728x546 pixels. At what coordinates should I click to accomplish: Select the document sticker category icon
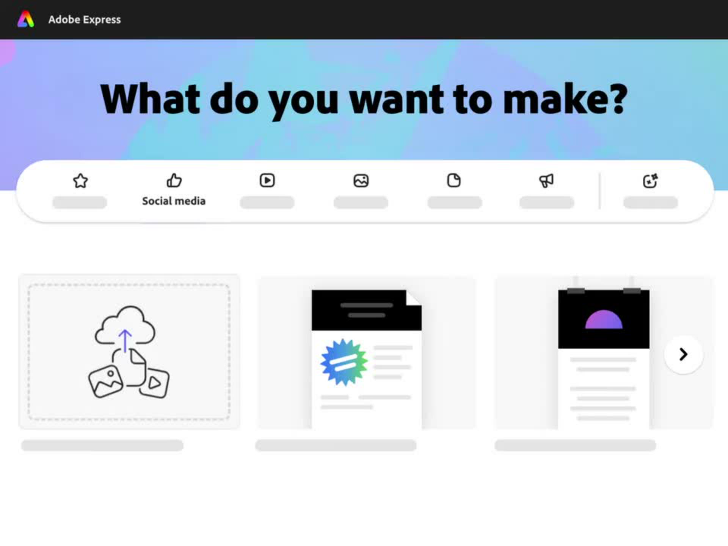click(454, 180)
